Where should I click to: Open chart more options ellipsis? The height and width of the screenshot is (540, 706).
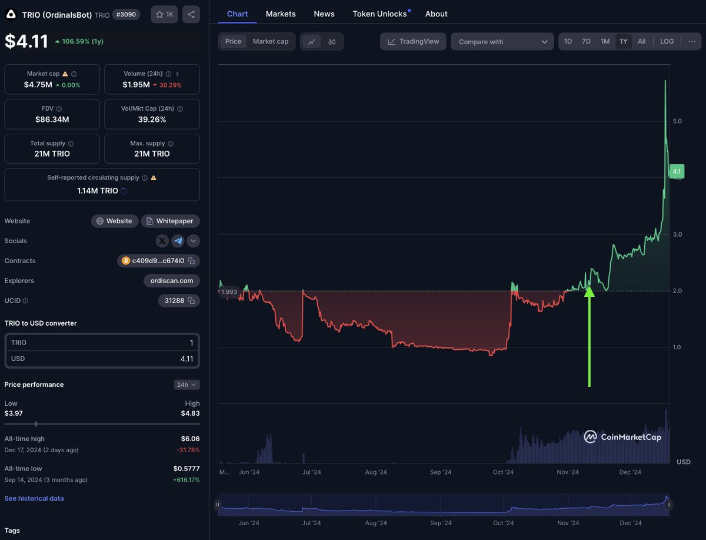point(691,41)
